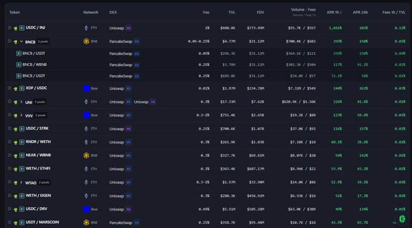Image resolution: width=412 pixels, height=228 pixels.
Task: Favorite RNDR / WETH with its star
Action: coord(10,142)
